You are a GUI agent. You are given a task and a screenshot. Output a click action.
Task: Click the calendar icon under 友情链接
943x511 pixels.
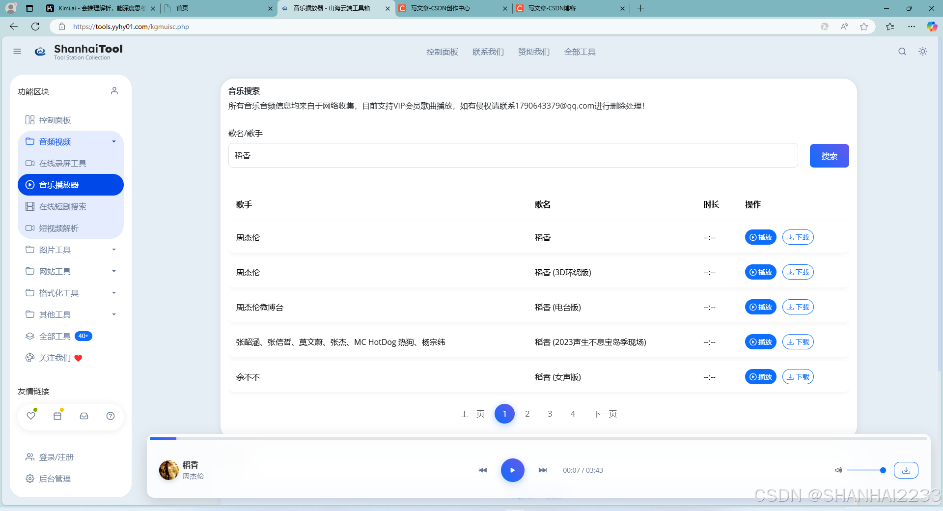(57, 416)
